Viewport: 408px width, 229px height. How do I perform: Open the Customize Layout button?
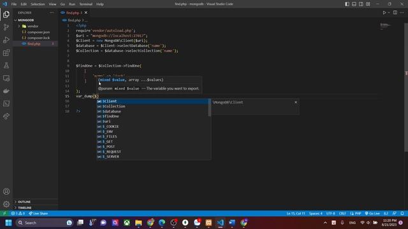(x=368, y=4)
